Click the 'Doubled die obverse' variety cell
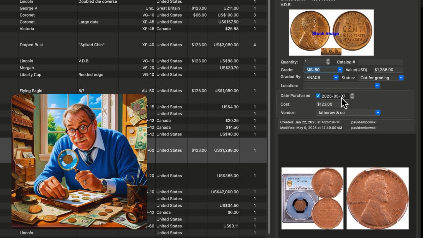423x238 pixels. 98,2
